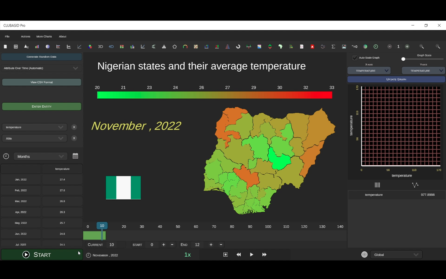
Task: Open the calendar date picker icon
Action: (x=75, y=156)
